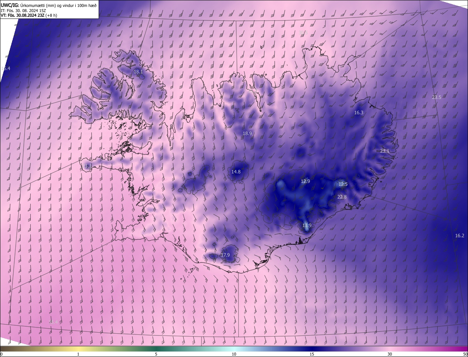Click the 18.9 value in north-central Iceland

[248, 134]
